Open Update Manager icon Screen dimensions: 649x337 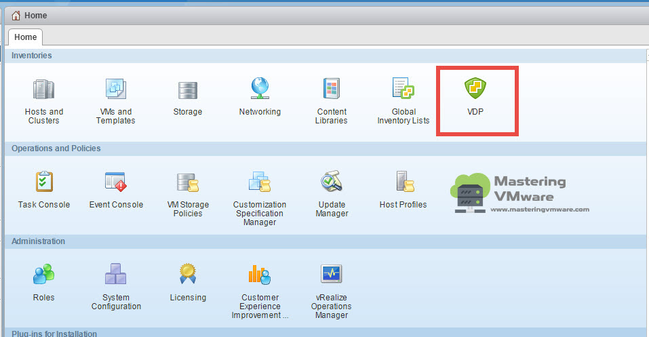point(332,181)
